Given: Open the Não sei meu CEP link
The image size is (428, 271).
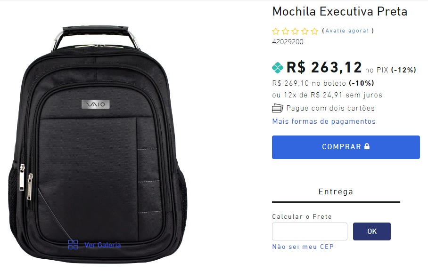Looking at the screenshot, I should (x=303, y=247).
